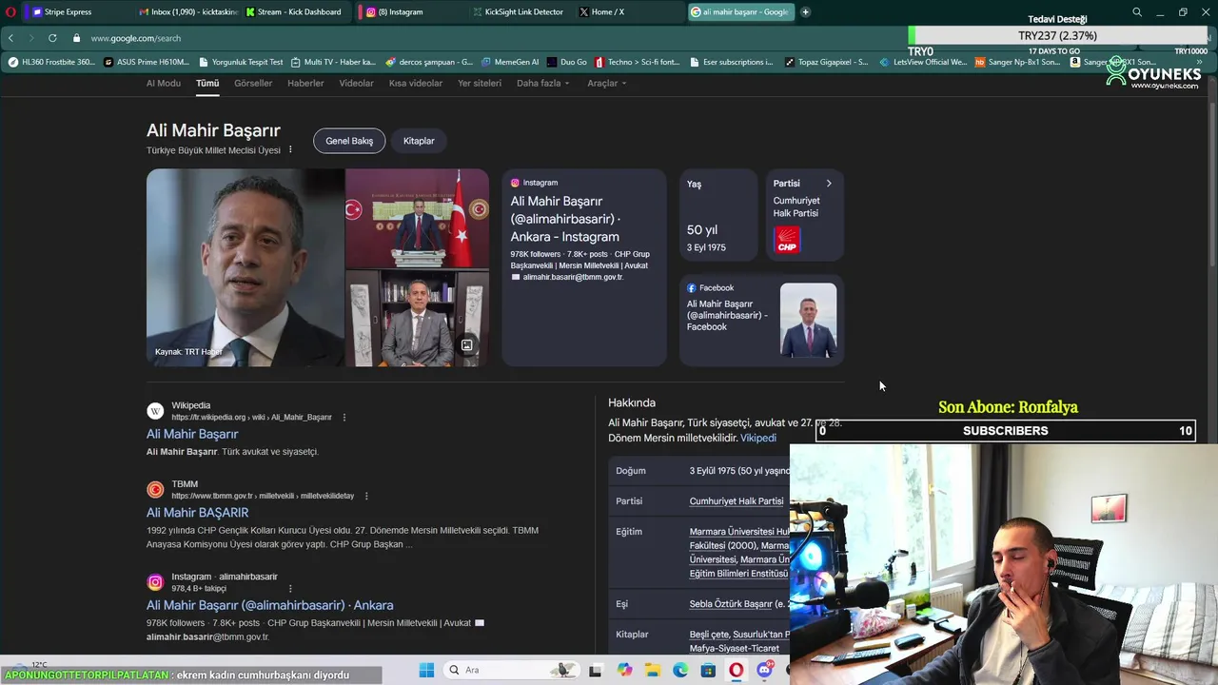Open Task View on the taskbar
This screenshot has width=1218, height=685.
(595, 671)
